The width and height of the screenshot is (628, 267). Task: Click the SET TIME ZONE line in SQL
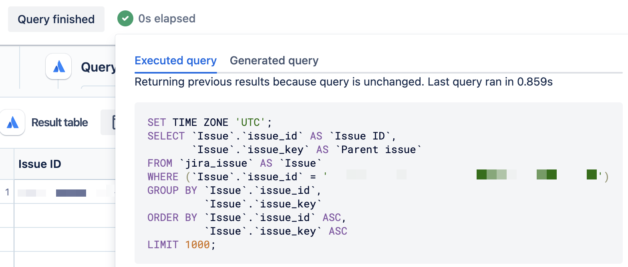pos(209,122)
